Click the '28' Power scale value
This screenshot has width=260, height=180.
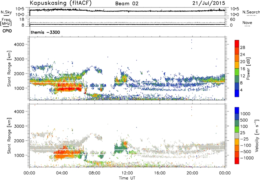coord(242,47)
